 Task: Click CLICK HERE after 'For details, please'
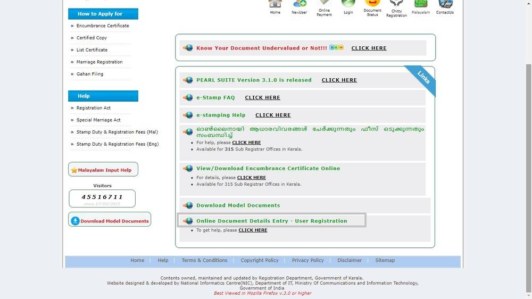(x=252, y=178)
